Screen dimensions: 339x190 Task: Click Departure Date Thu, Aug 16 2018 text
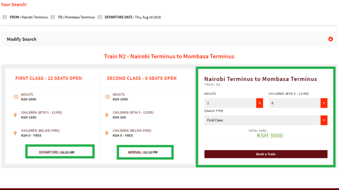[133, 17]
